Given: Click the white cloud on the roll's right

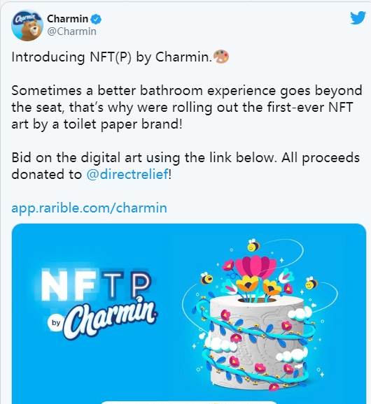Looking at the screenshot, I should 301,313.
